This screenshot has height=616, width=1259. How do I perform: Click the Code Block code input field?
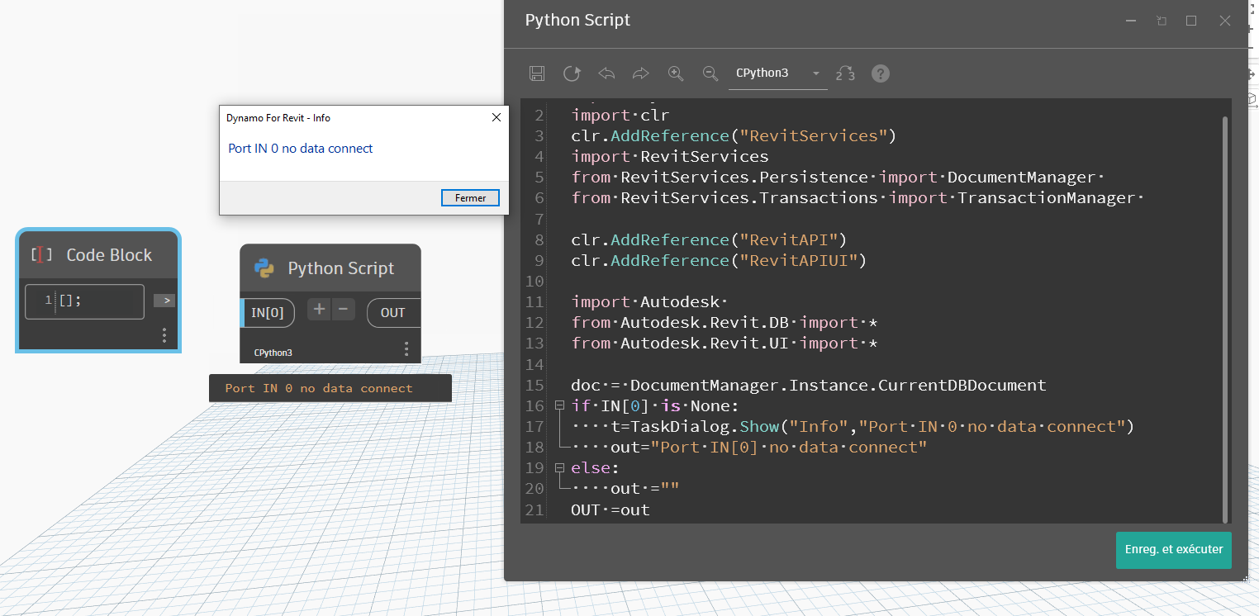(84, 301)
